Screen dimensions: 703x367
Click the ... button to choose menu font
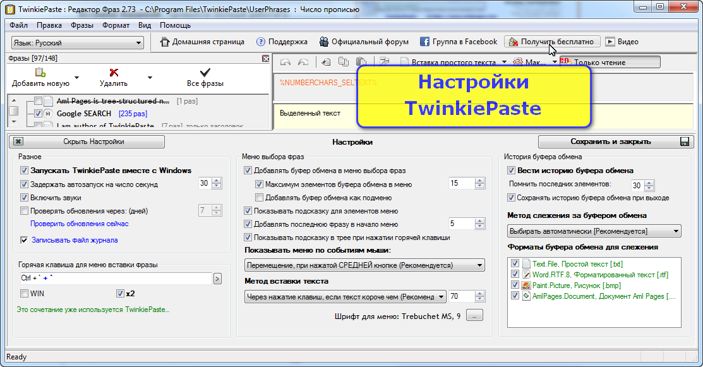[x=474, y=315]
